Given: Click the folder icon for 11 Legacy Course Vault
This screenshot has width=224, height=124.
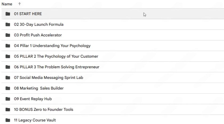Looking at the screenshot, I should click(x=8, y=120).
